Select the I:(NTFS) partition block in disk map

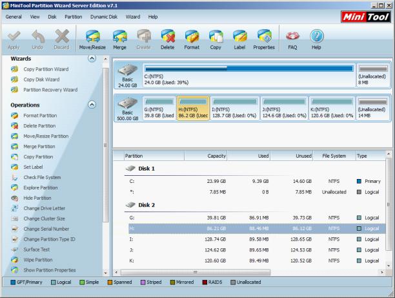pyautogui.click(x=235, y=108)
